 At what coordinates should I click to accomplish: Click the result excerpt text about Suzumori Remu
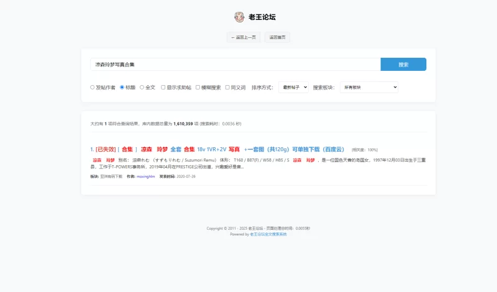click(248, 163)
